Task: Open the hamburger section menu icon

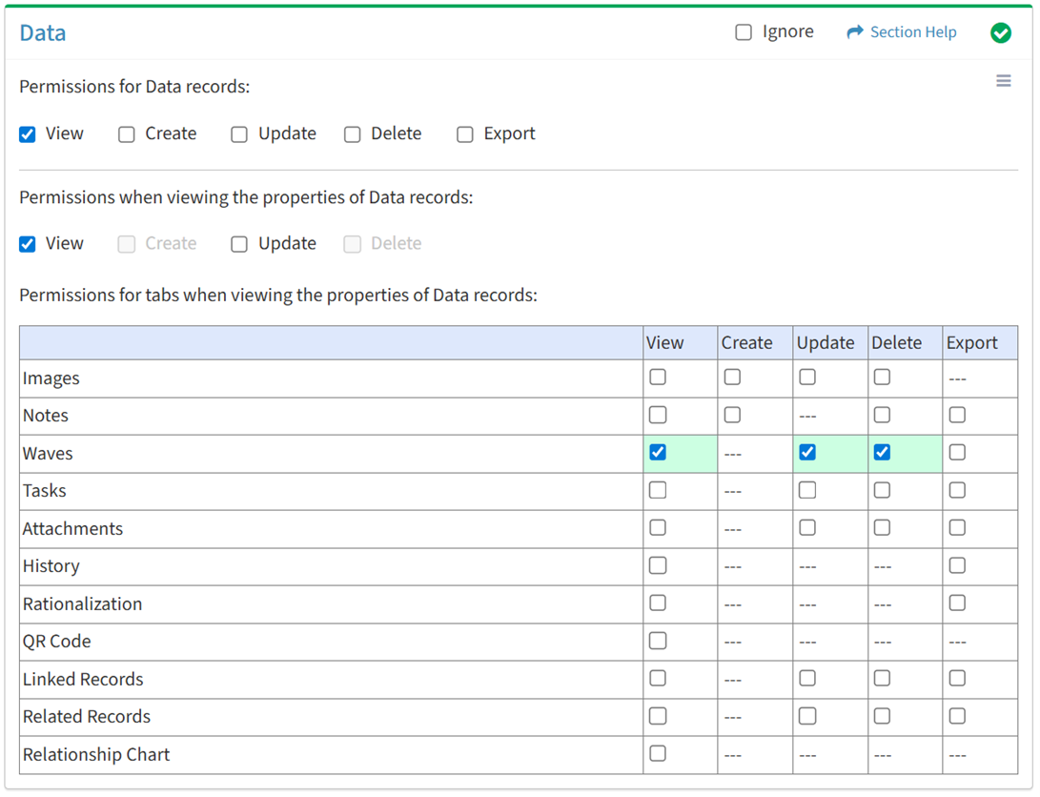Action: pyautogui.click(x=1003, y=81)
